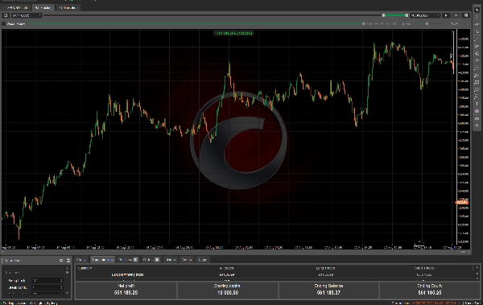
Task: Click the first parameter value input field
Action: 47,281
